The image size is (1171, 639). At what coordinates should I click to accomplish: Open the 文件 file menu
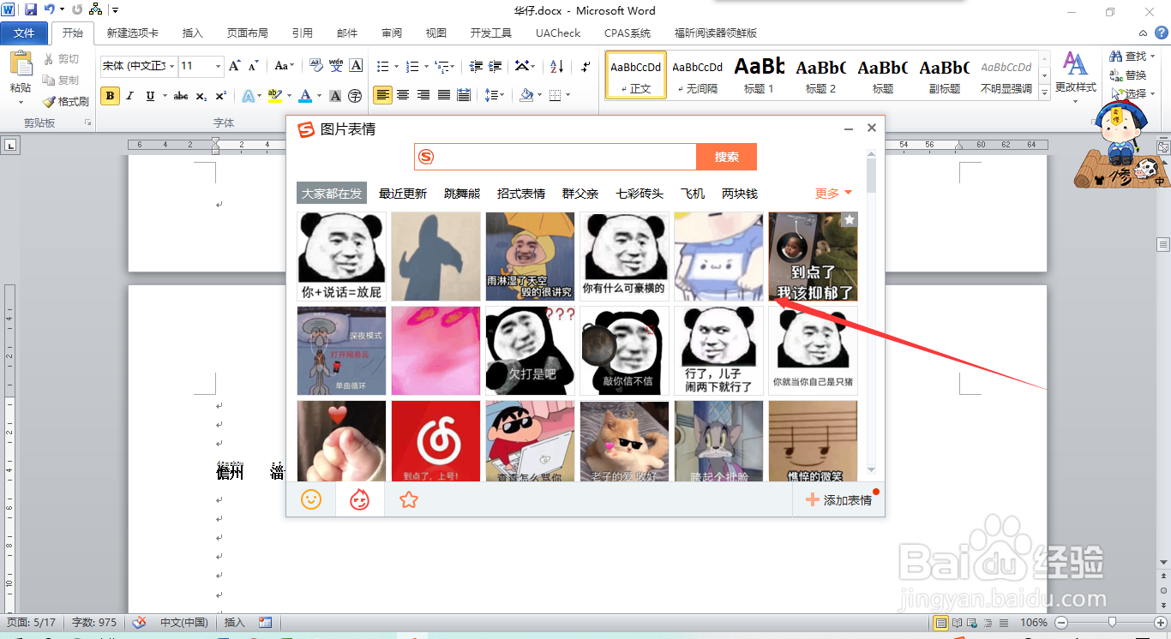pyautogui.click(x=24, y=33)
